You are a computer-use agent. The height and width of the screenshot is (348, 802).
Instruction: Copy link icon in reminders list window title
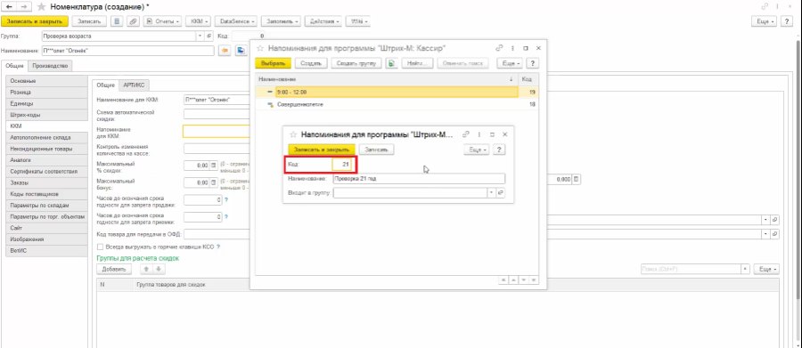[500, 47]
